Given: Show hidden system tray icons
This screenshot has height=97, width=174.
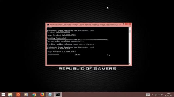Looking at the screenshot, I should (x=152, y=95).
